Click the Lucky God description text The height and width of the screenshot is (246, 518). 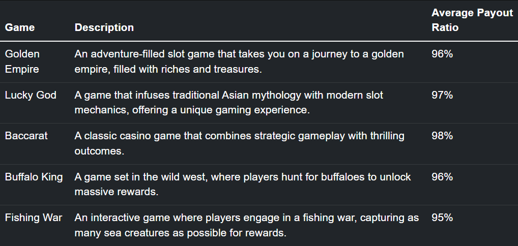click(x=229, y=103)
